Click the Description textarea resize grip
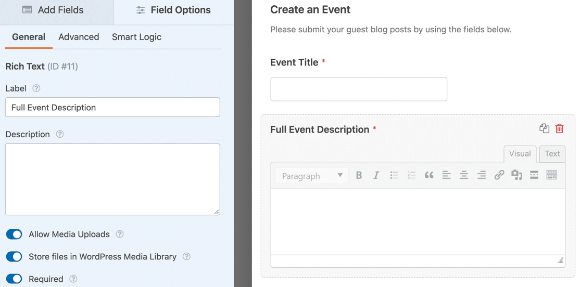 pyautogui.click(x=217, y=212)
